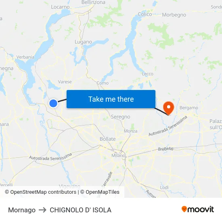Click the arrow between Mornago and Chignolo
The height and width of the screenshot is (222, 222).
coord(42,210)
